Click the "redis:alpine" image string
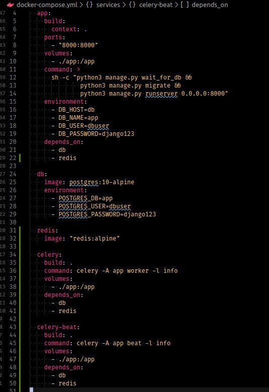The image size is (269, 392). [x=94, y=238]
